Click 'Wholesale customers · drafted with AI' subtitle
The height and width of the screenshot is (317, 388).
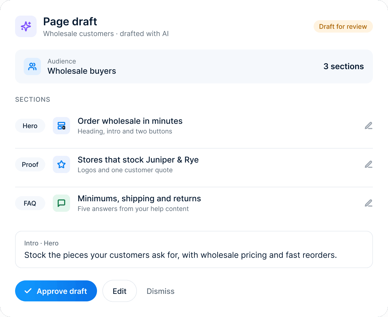click(106, 34)
